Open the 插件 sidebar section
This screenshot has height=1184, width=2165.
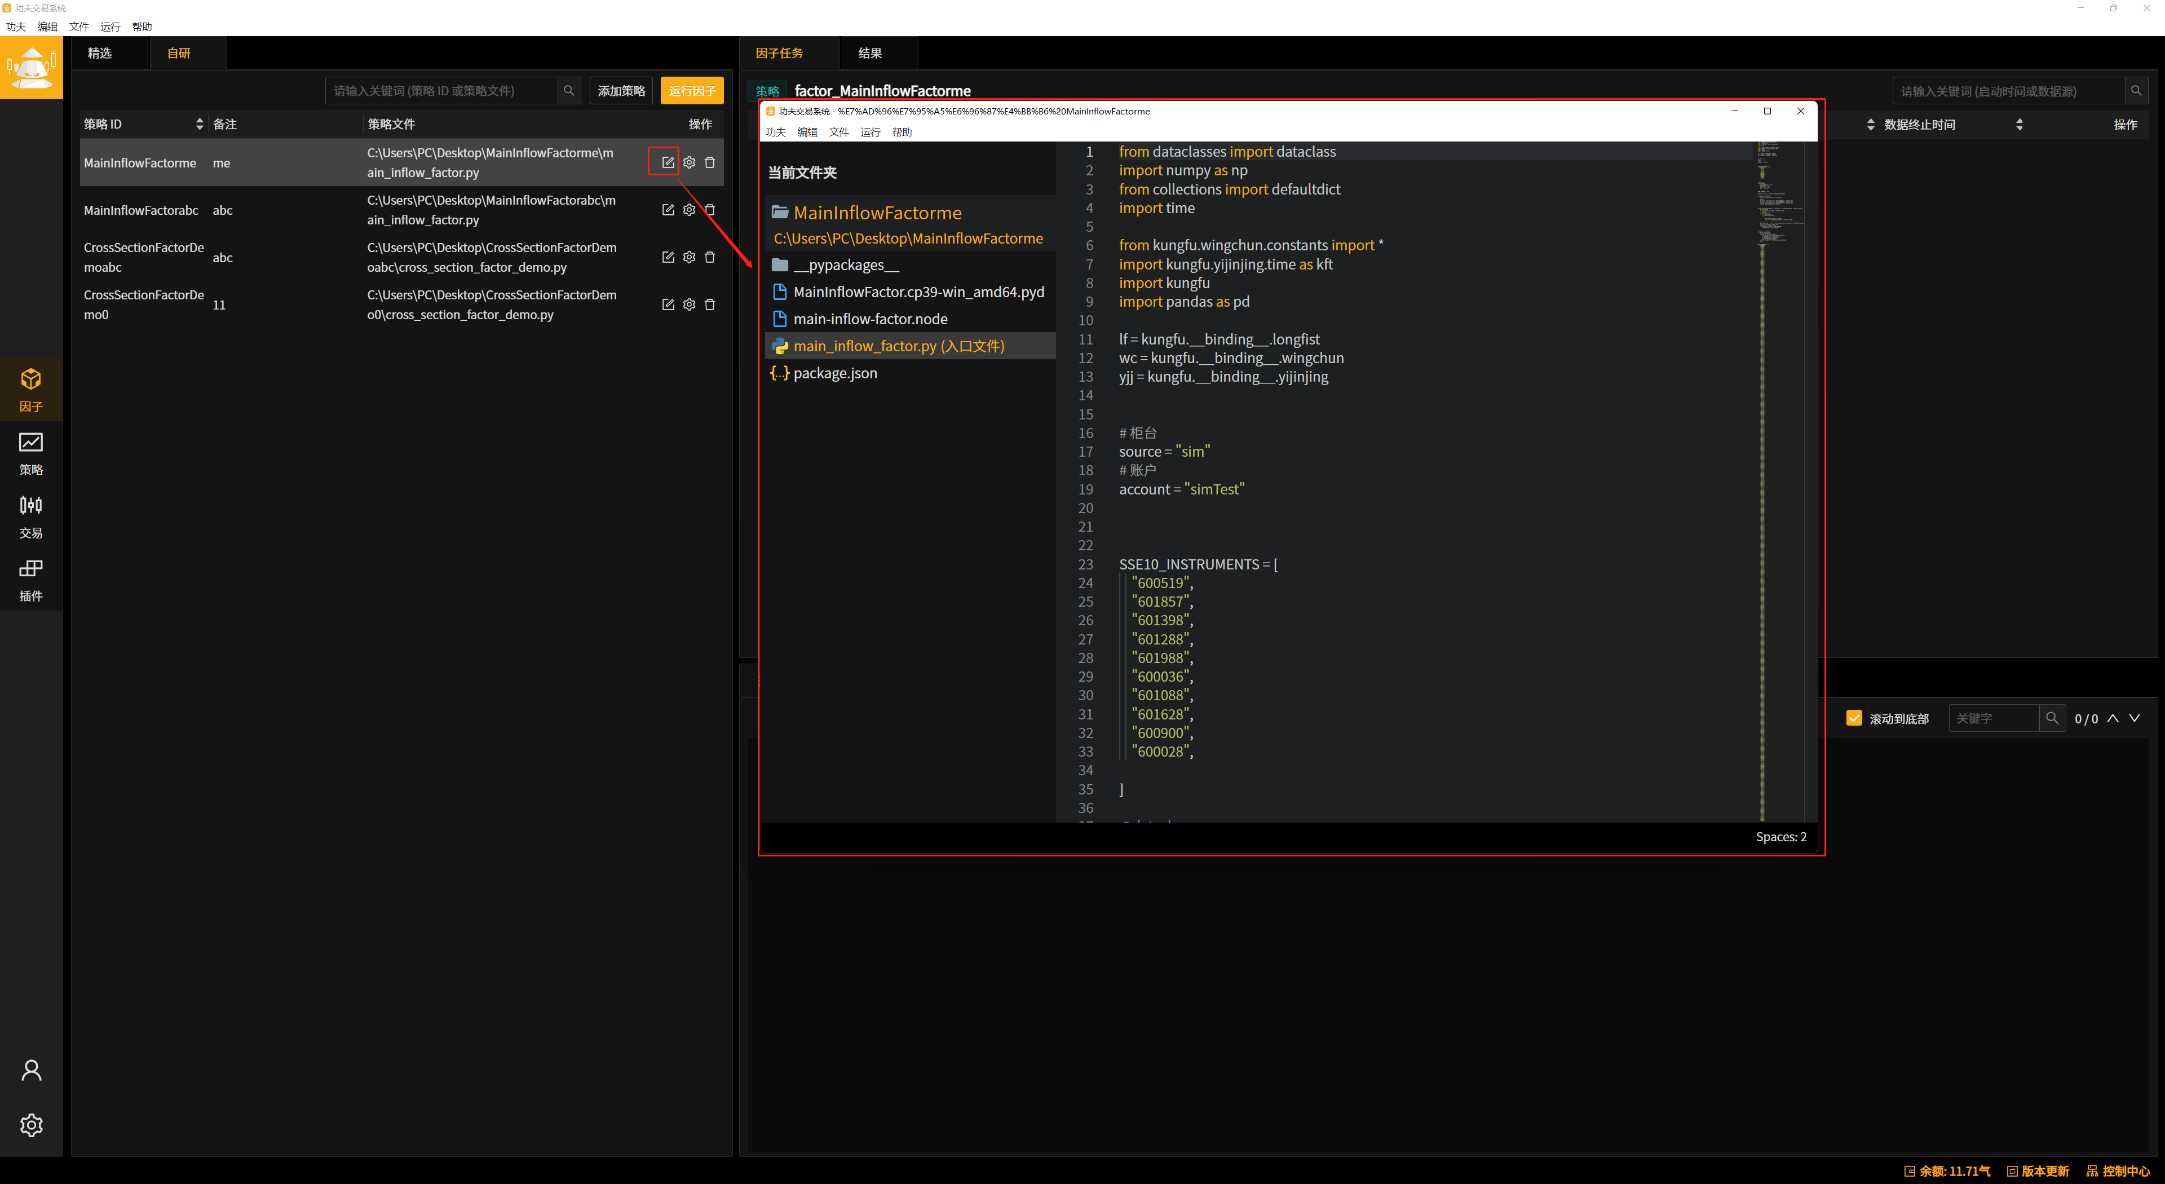coord(31,580)
